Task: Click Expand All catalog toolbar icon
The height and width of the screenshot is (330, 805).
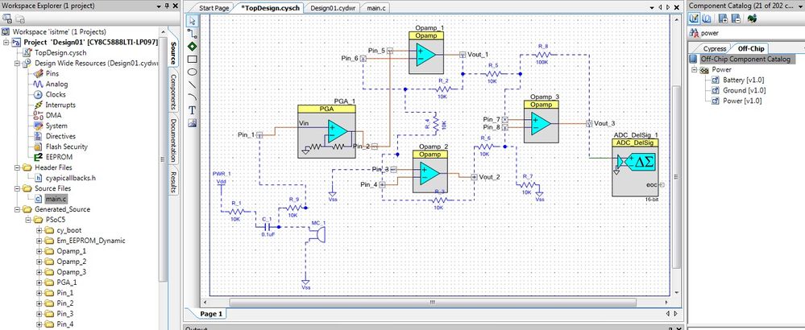Action: [x=723, y=19]
